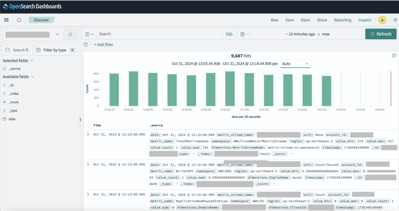Click the Search field names input

tap(18, 50)
